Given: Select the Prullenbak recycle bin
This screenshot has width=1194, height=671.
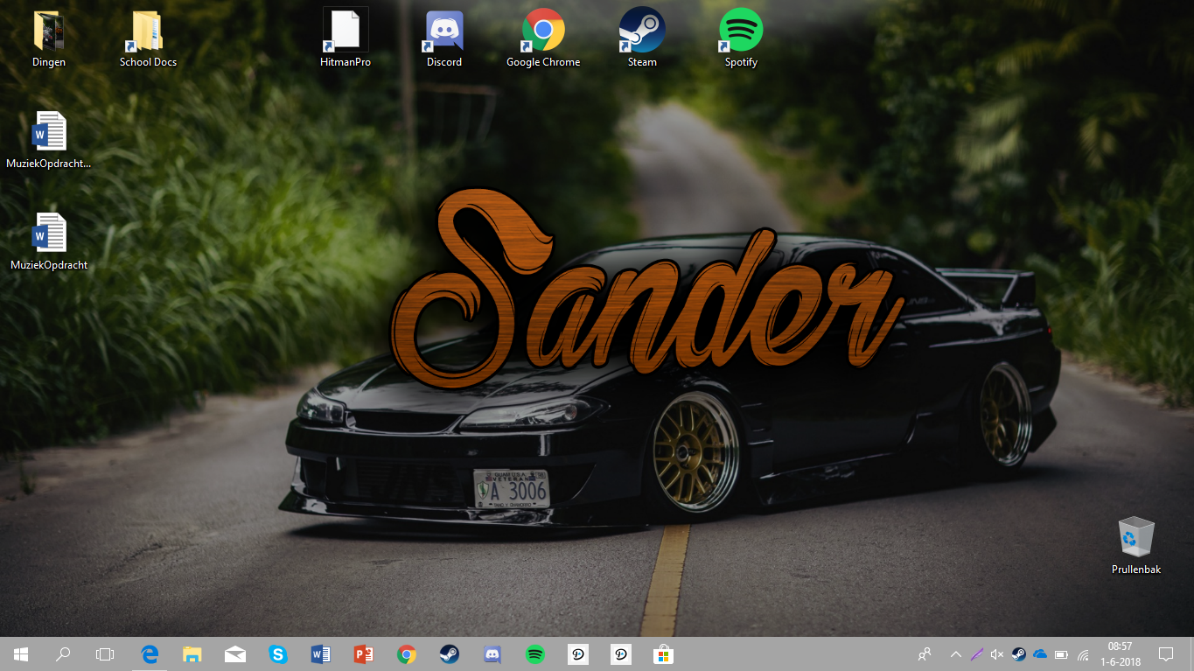Looking at the screenshot, I should [1136, 546].
